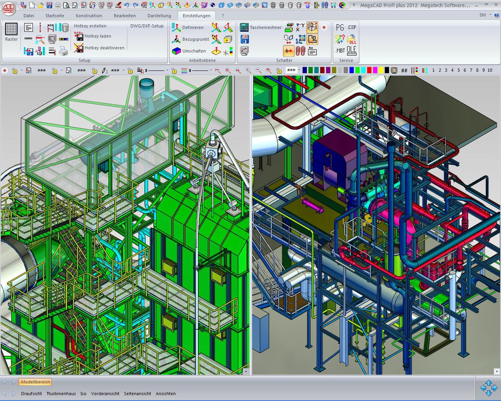
Task: Open the Datei menu
Action: click(28, 15)
